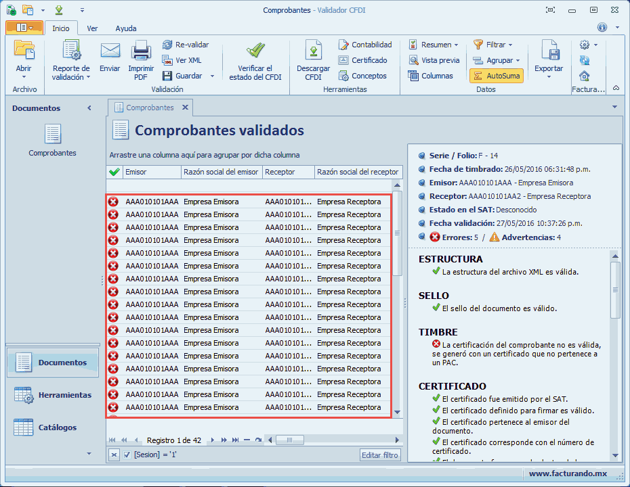Image resolution: width=630 pixels, height=487 pixels.
Task: Click the group-by panel 'Arrastre una columna aquí'
Action: (x=205, y=155)
